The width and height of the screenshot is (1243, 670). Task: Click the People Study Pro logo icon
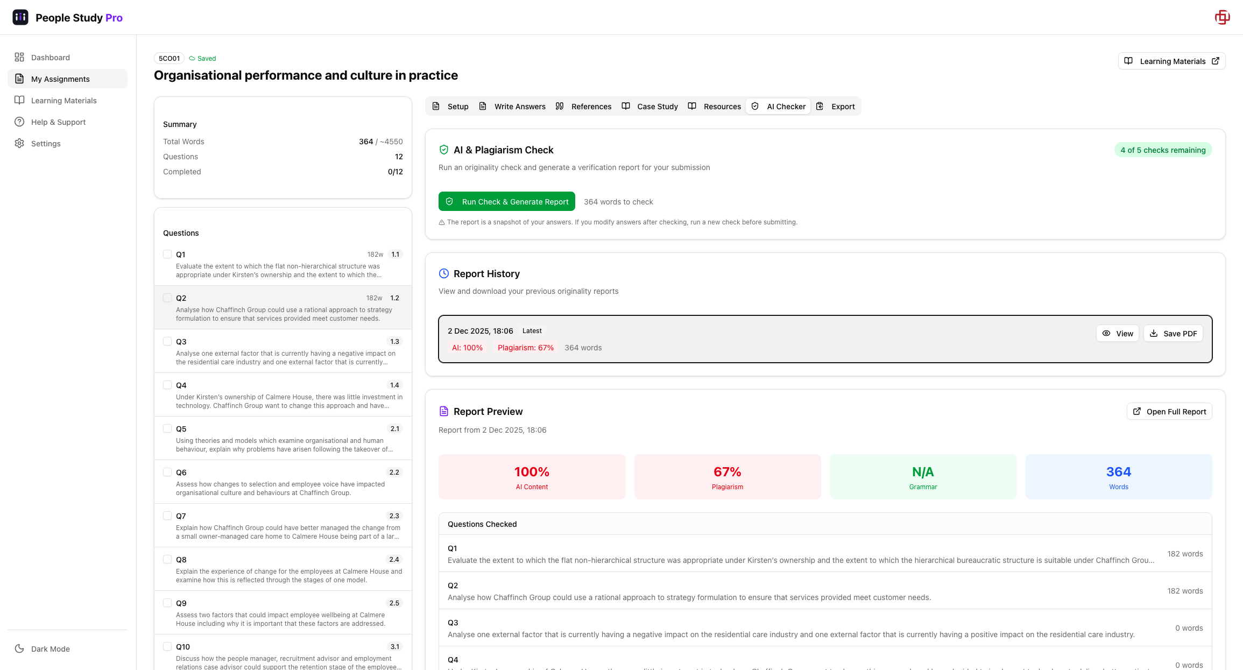click(x=20, y=17)
